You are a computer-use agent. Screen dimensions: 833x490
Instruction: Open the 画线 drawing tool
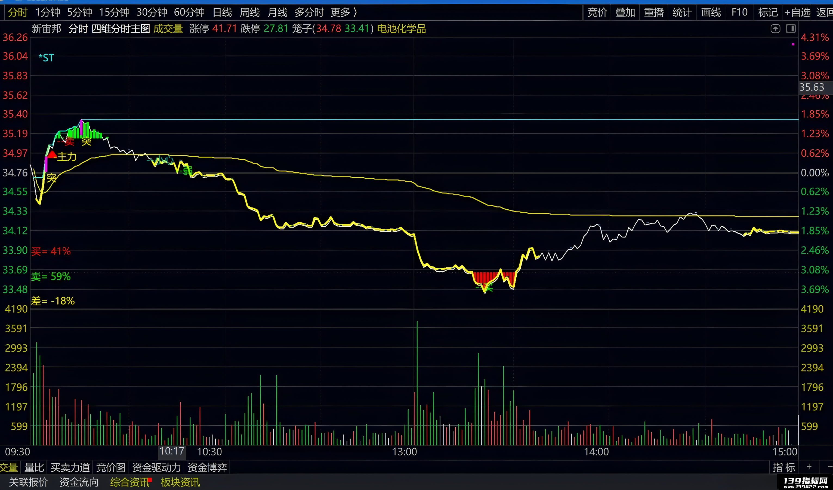coord(711,13)
